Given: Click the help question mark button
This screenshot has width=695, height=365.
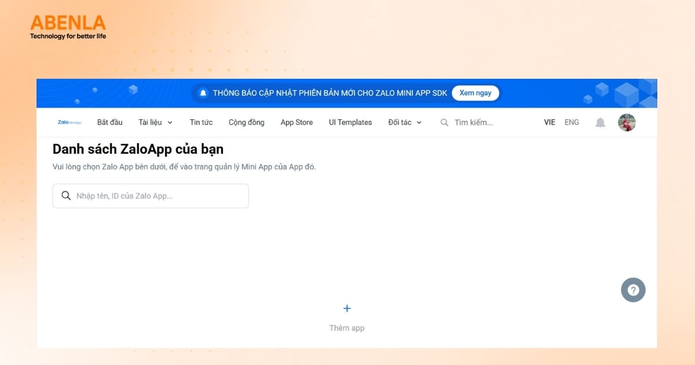Looking at the screenshot, I should [x=633, y=290].
